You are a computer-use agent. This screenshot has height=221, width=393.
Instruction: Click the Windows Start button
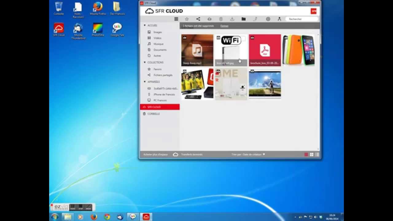(55, 217)
